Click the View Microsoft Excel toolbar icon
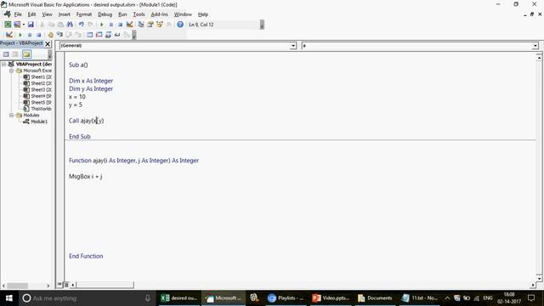544x306 pixels. pos(8,25)
